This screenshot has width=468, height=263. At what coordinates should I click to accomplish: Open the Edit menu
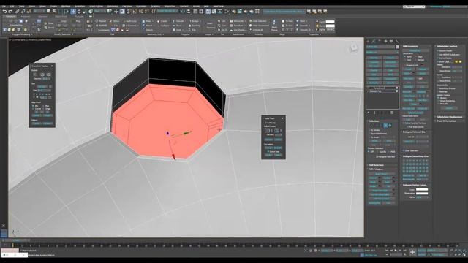tap(12, 7)
